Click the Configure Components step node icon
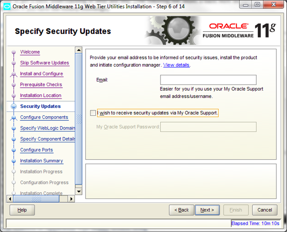Image resolution: width=287 pixels, height=232 pixels. coord(13,118)
